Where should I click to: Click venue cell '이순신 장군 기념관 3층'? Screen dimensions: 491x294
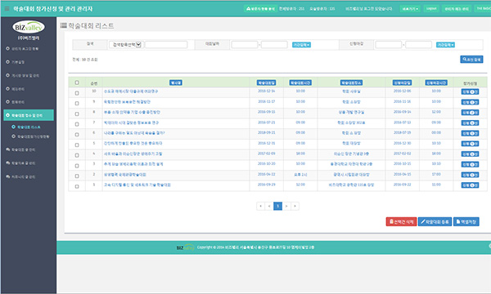pos(351,154)
